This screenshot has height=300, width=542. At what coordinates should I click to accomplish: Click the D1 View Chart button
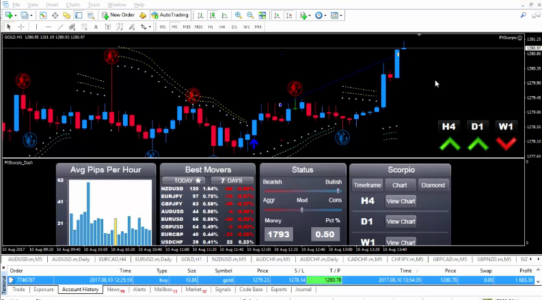coord(401,222)
